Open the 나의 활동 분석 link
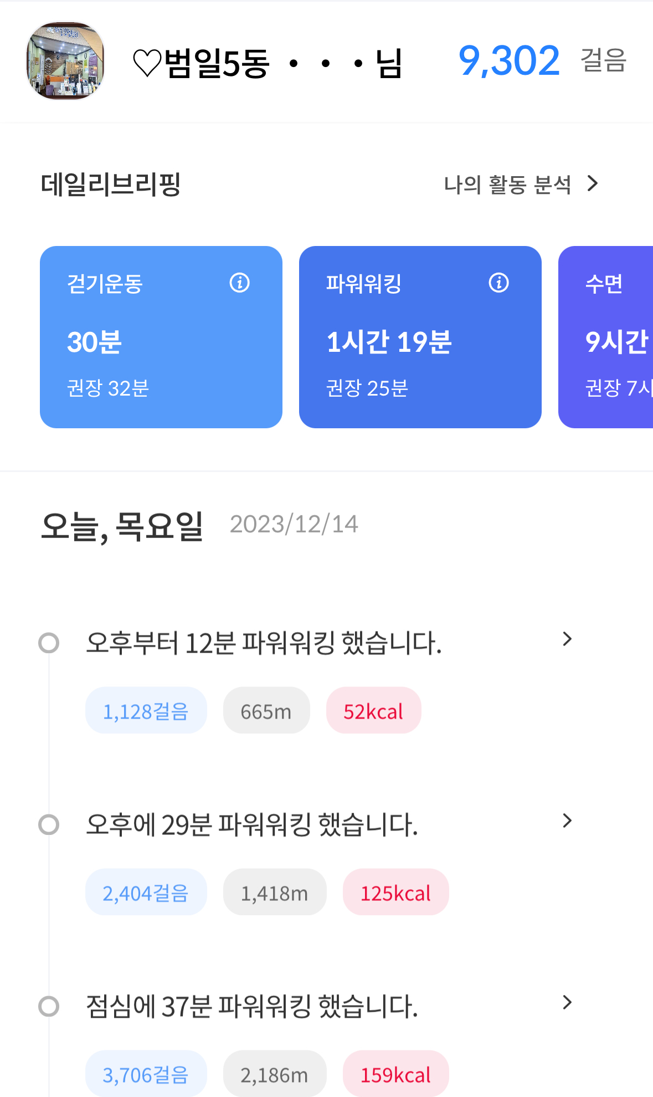The height and width of the screenshot is (1097, 653). 507,184
